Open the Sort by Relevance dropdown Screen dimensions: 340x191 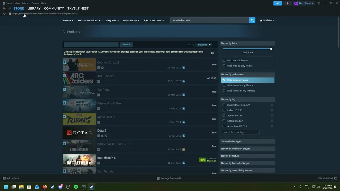pos(203,45)
